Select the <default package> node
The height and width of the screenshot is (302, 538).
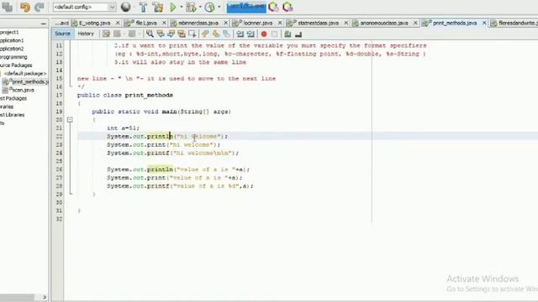tap(25, 73)
